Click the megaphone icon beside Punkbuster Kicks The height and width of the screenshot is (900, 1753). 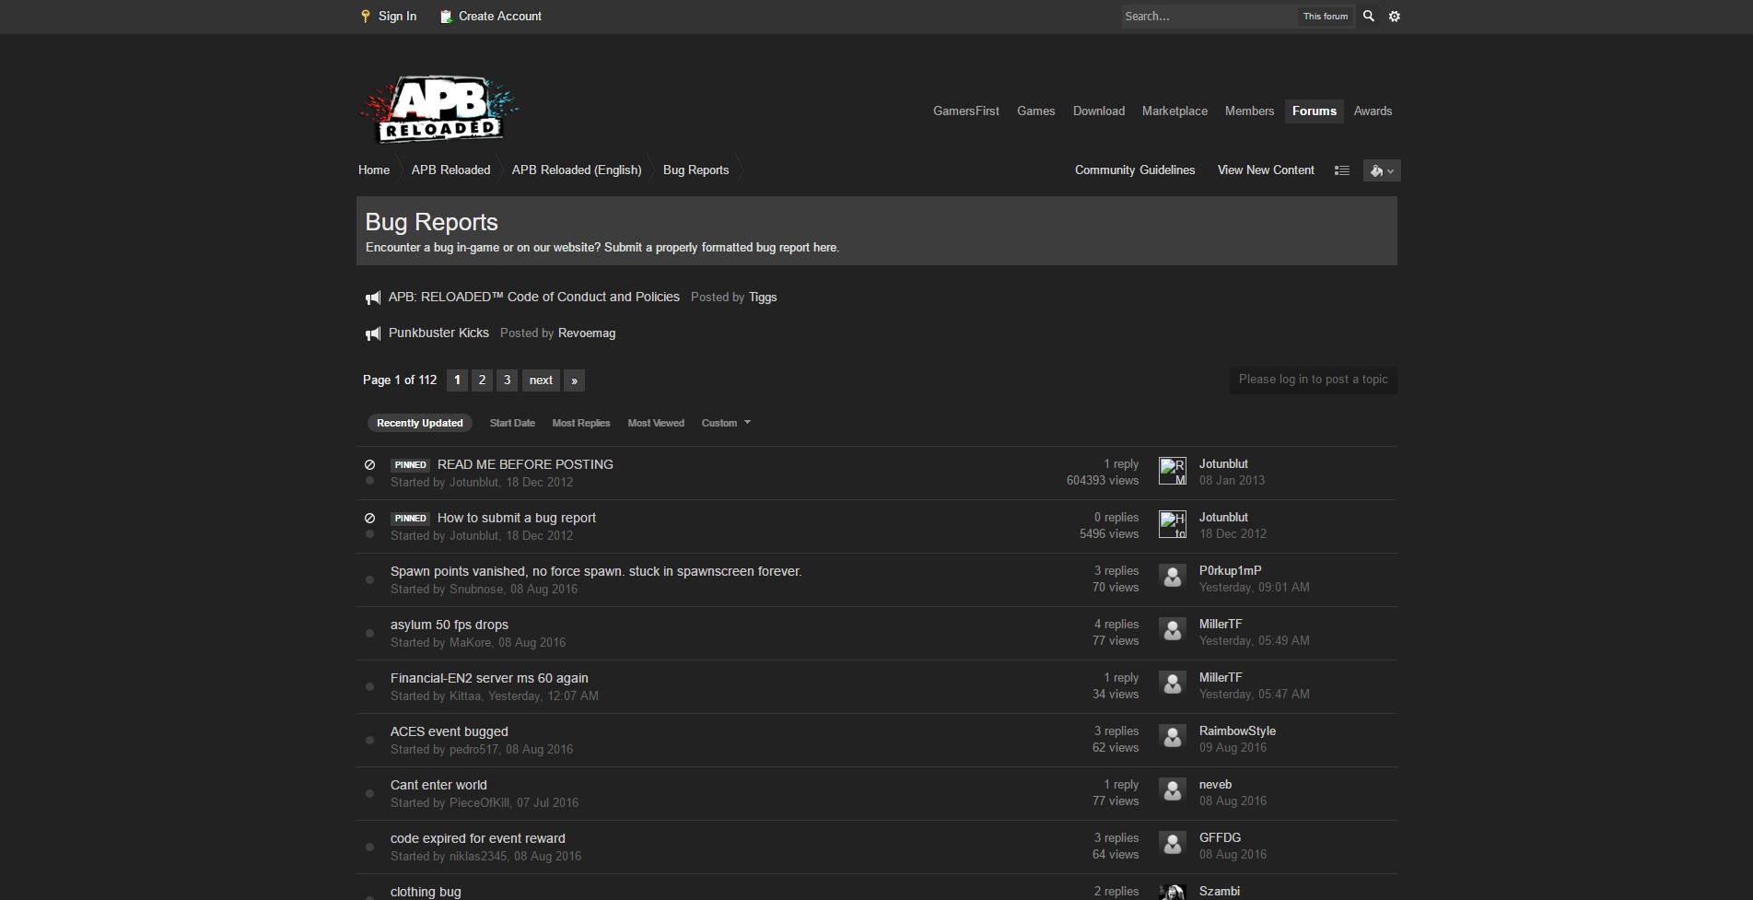pyautogui.click(x=372, y=333)
